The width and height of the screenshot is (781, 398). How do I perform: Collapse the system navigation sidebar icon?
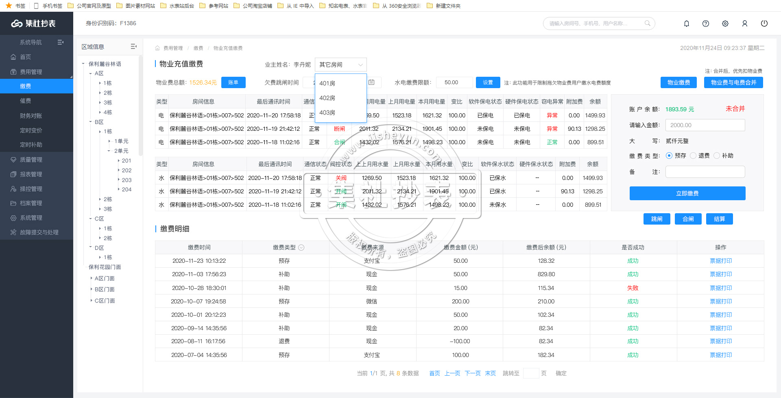[x=61, y=42]
